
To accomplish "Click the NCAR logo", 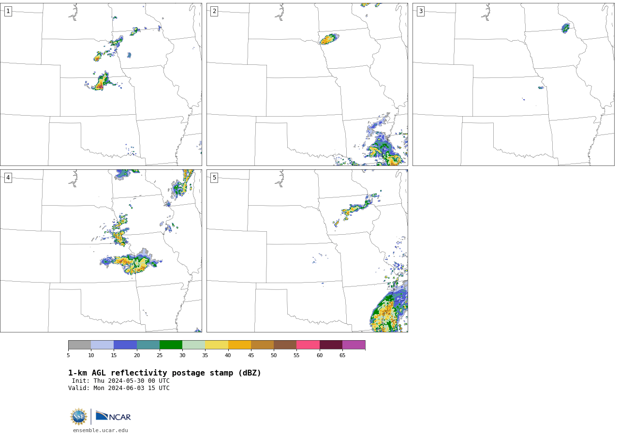I will click(113, 416).
